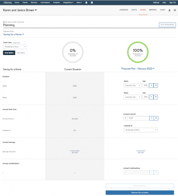Switch to the Vault tab
The width and height of the screenshot is (178, 196).
pos(163,10)
